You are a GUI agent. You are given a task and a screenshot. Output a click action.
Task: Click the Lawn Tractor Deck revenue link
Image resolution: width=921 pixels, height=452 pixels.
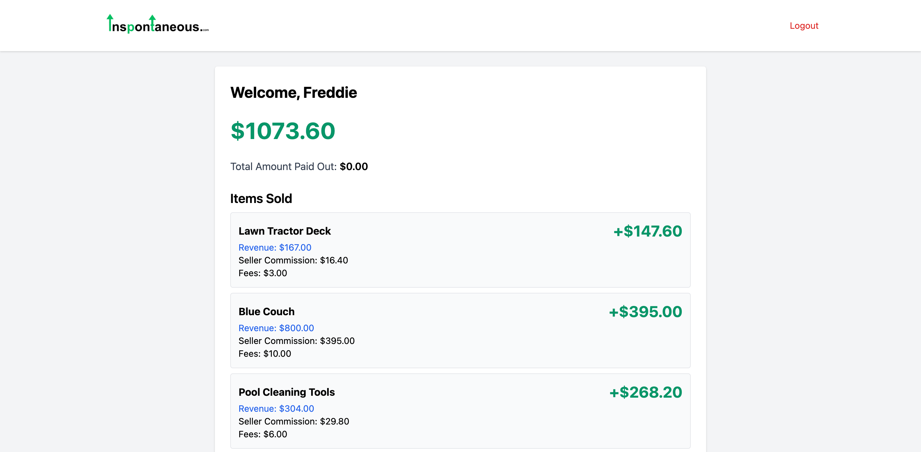[275, 247]
